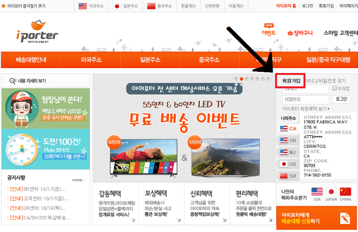Select the NJ address tab

point(289,152)
